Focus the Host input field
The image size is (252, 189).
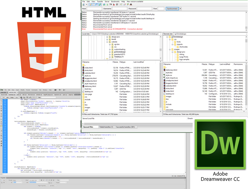pos(94,9)
